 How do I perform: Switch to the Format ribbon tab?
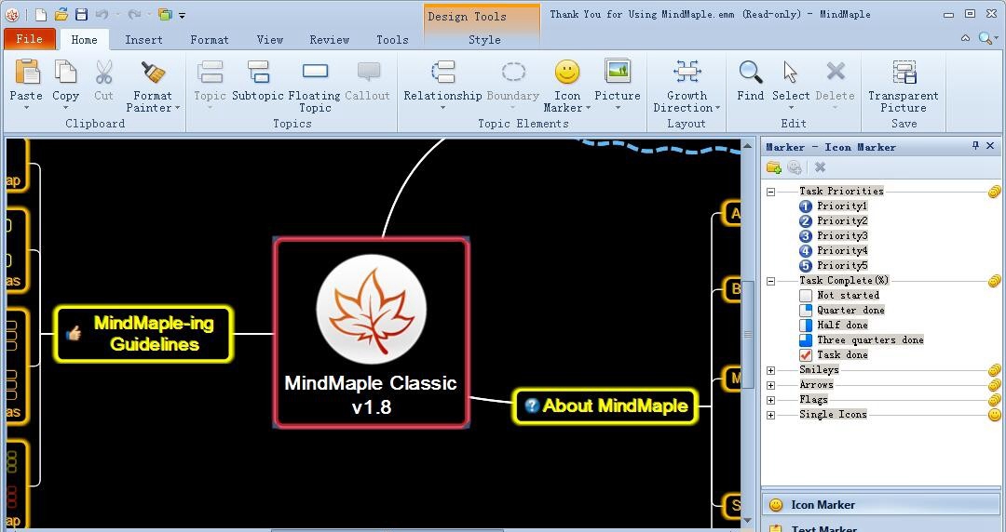click(210, 40)
